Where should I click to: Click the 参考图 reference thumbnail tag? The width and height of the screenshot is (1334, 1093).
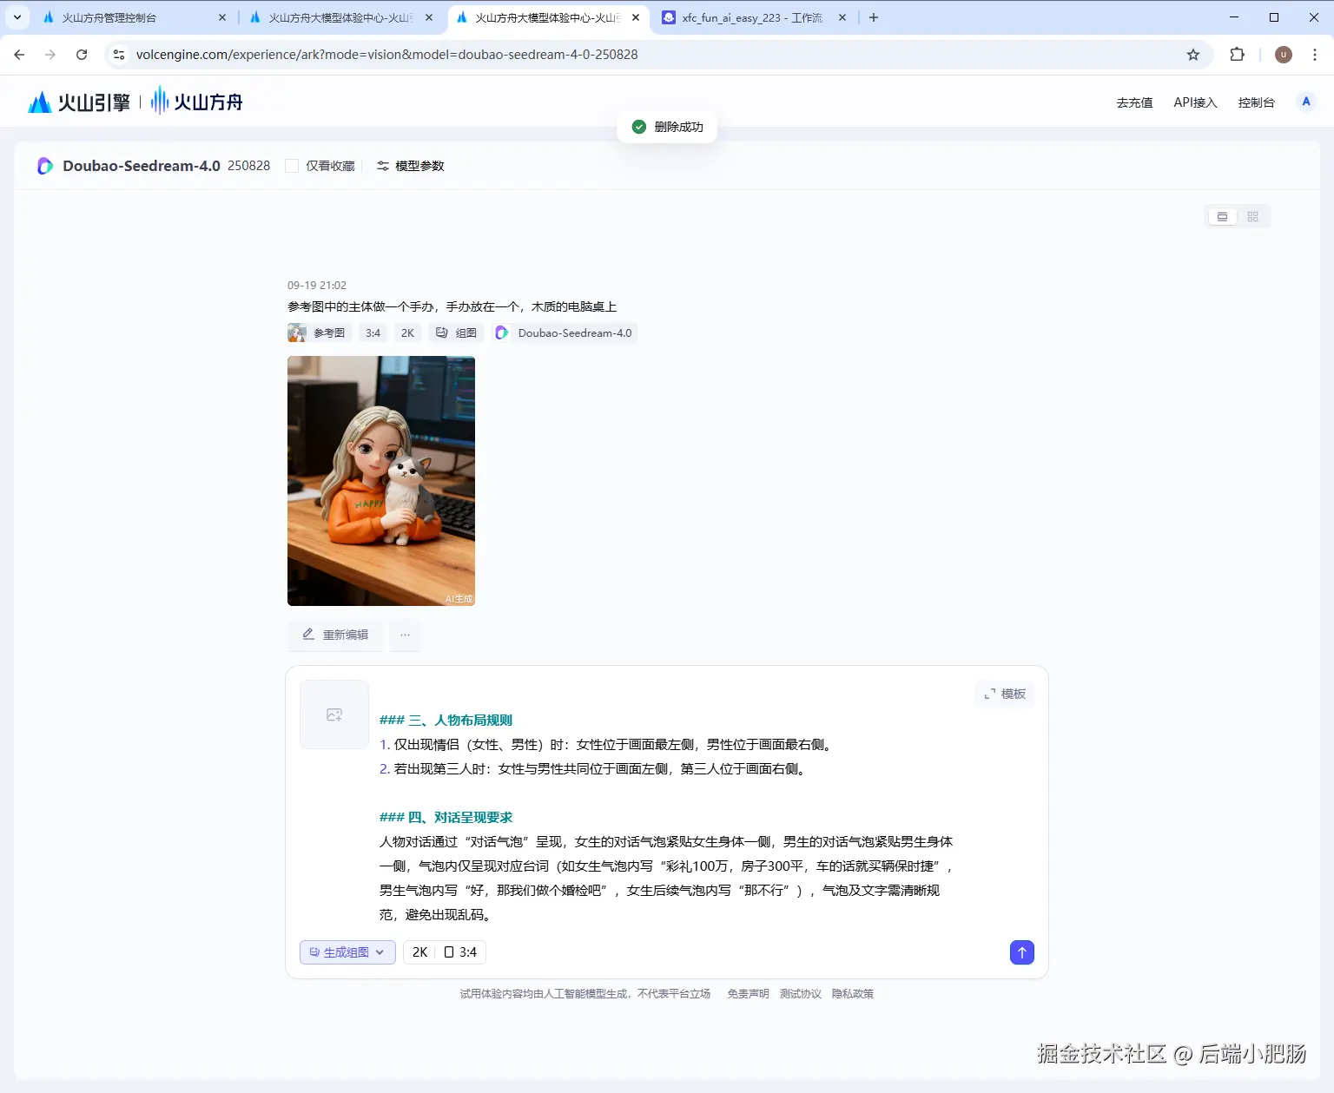pos(319,333)
